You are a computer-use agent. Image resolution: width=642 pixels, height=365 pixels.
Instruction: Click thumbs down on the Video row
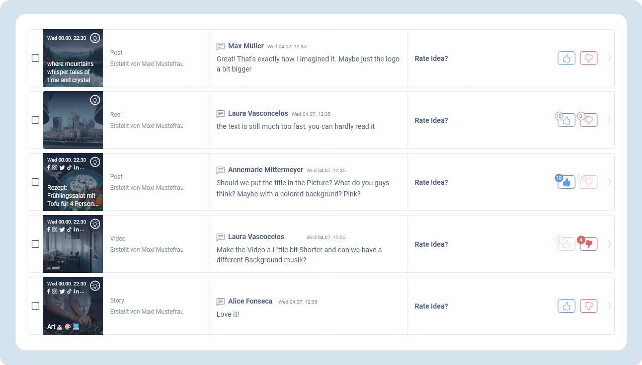pyautogui.click(x=589, y=244)
